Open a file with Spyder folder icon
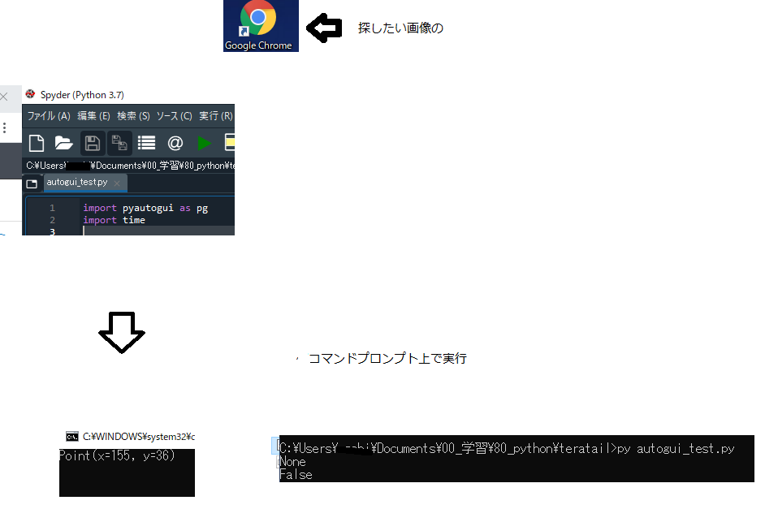778x522 pixels. [x=63, y=143]
